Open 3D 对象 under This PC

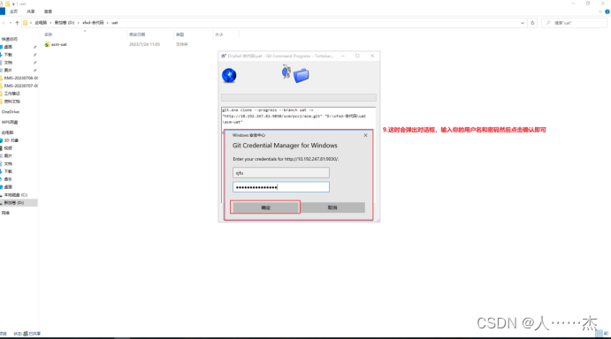(x=11, y=140)
